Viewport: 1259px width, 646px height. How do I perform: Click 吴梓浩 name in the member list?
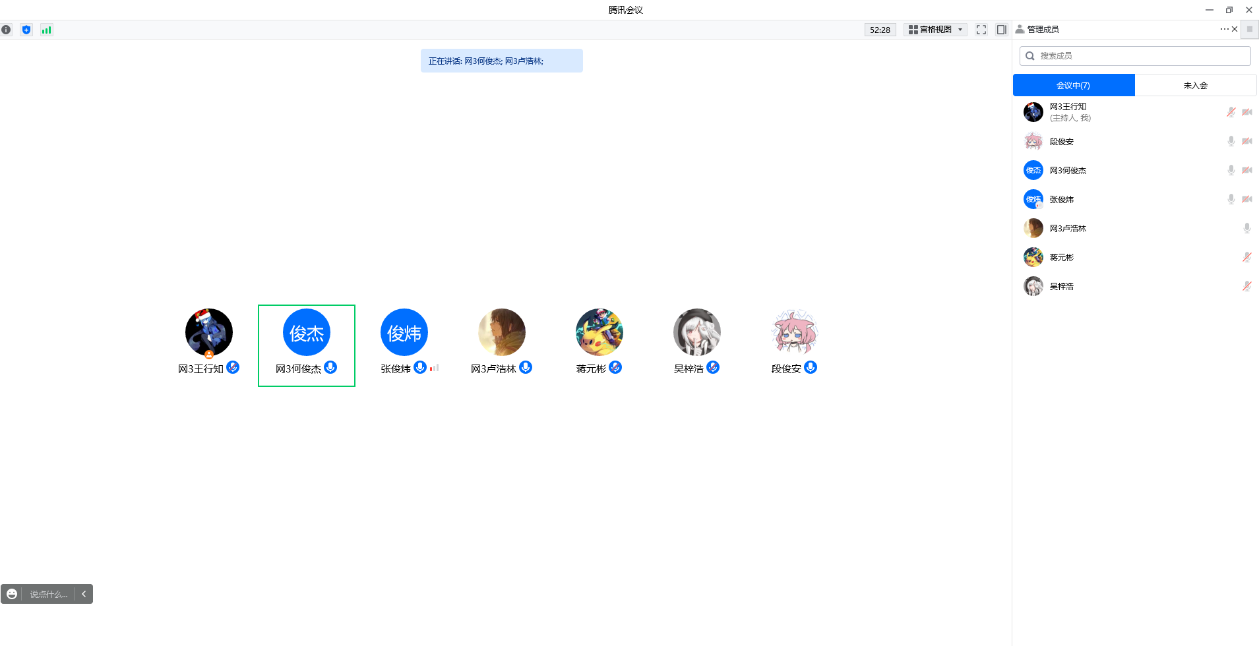1062,286
